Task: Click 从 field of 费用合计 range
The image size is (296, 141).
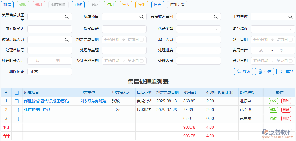Action: tap(261, 50)
